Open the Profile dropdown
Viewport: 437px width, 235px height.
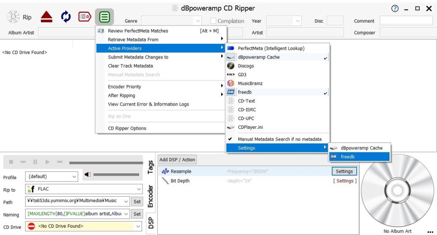pyautogui.click(x=51, y=176)
